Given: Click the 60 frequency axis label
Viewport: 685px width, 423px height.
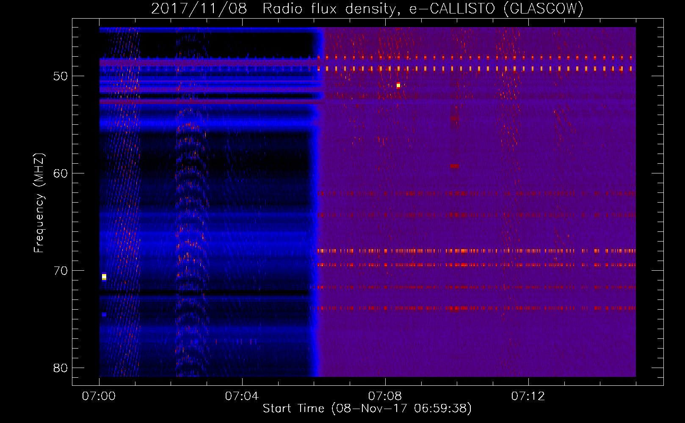Looking at the screenshot, I should 61,173.
